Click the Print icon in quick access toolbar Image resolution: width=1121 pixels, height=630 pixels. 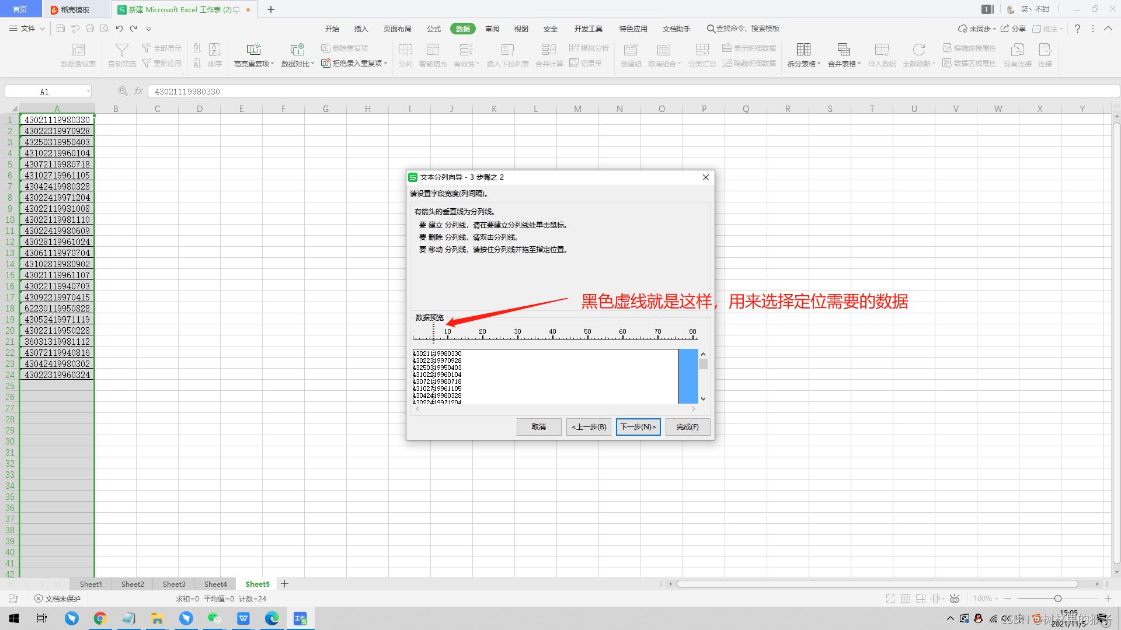point(90,28)
